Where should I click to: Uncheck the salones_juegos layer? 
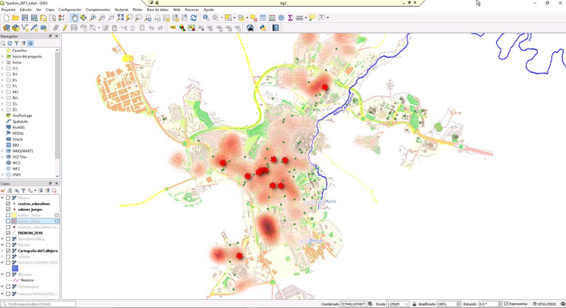pyautogui.click(x=8, y=209)
